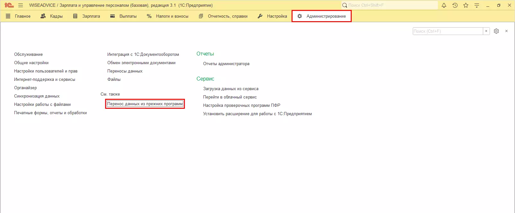Open Обслуживание link
Screen dimensions: 515x213
(28, 55)
